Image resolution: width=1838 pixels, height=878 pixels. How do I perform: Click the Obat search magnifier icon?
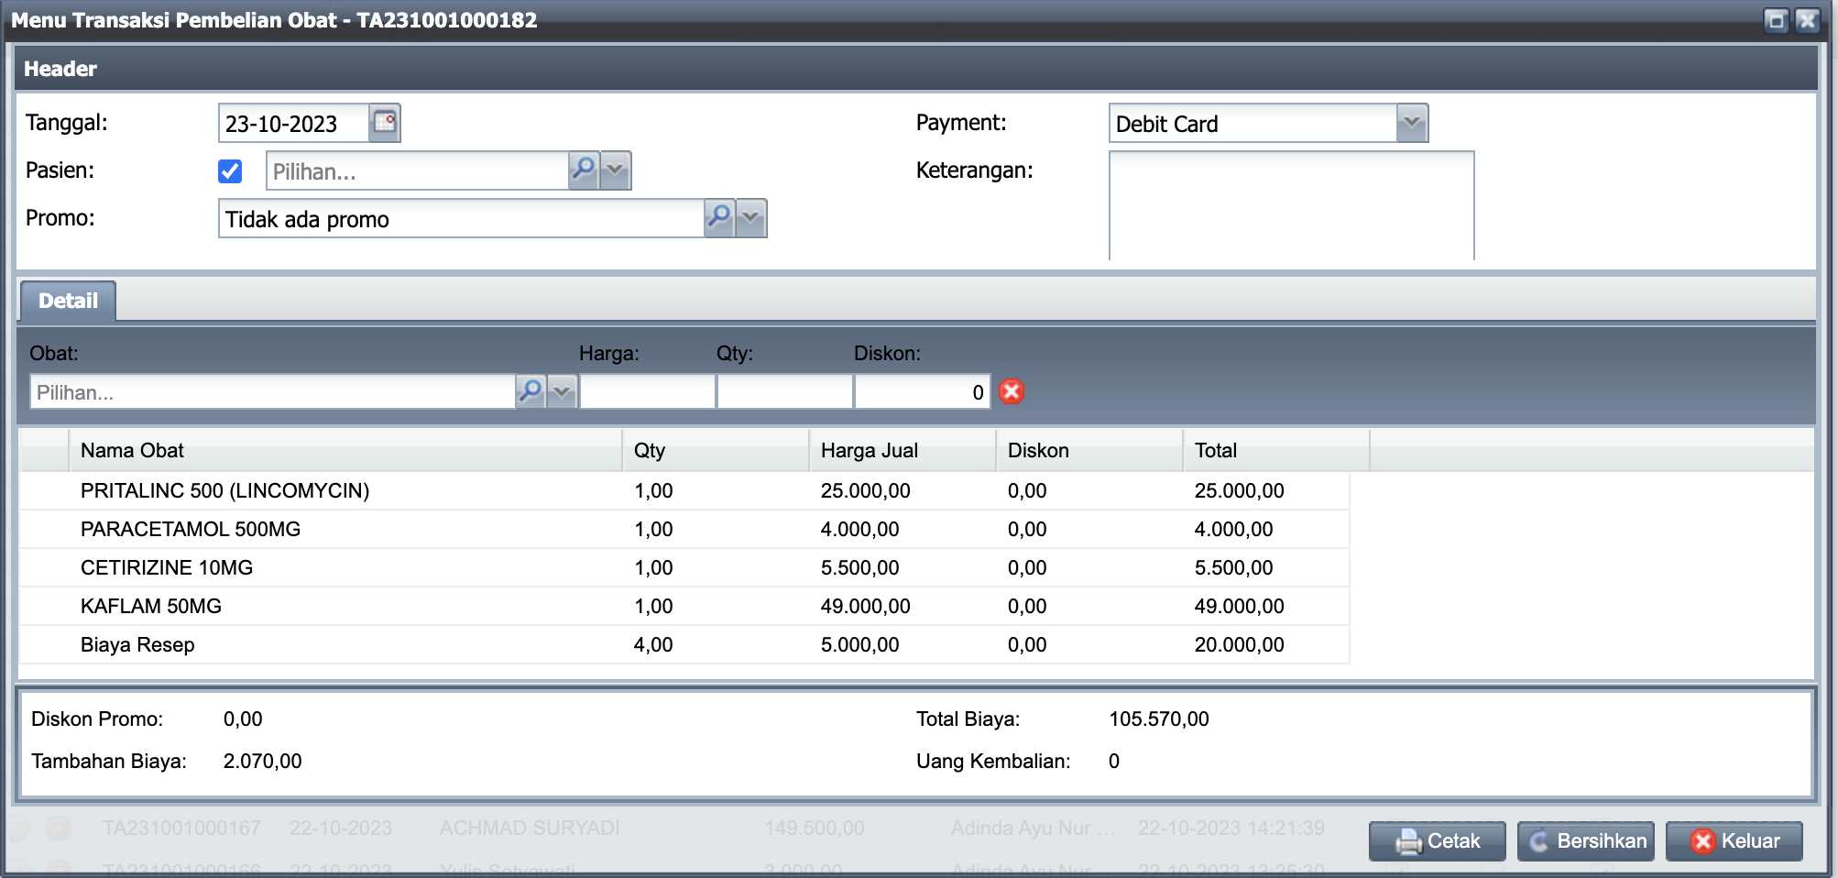pos(531,392)
